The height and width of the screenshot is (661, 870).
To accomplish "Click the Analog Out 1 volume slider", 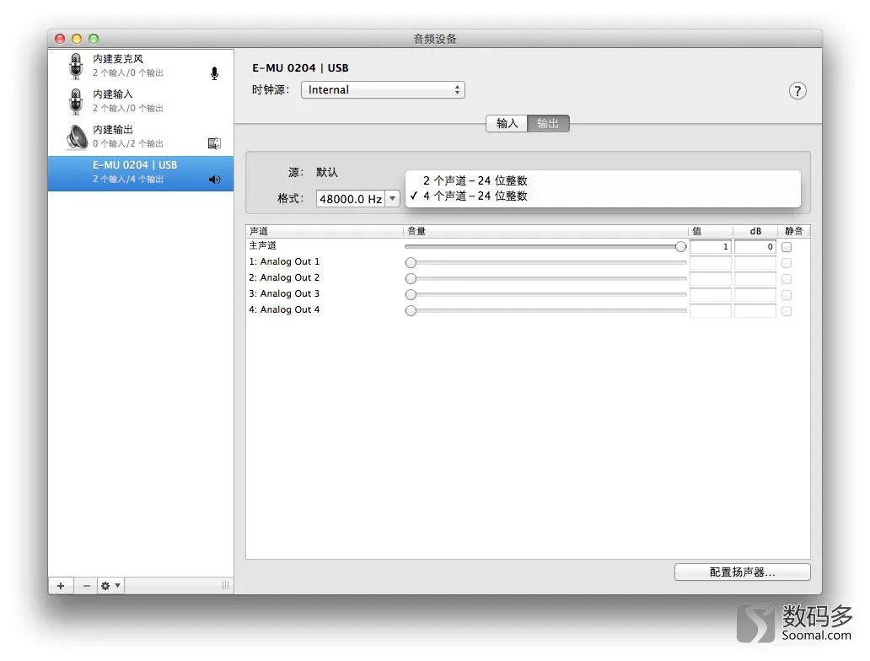I will (546, 262).
